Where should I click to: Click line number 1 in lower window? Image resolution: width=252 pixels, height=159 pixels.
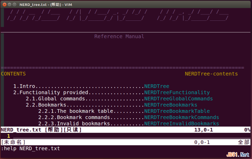(x=9, y=136)
